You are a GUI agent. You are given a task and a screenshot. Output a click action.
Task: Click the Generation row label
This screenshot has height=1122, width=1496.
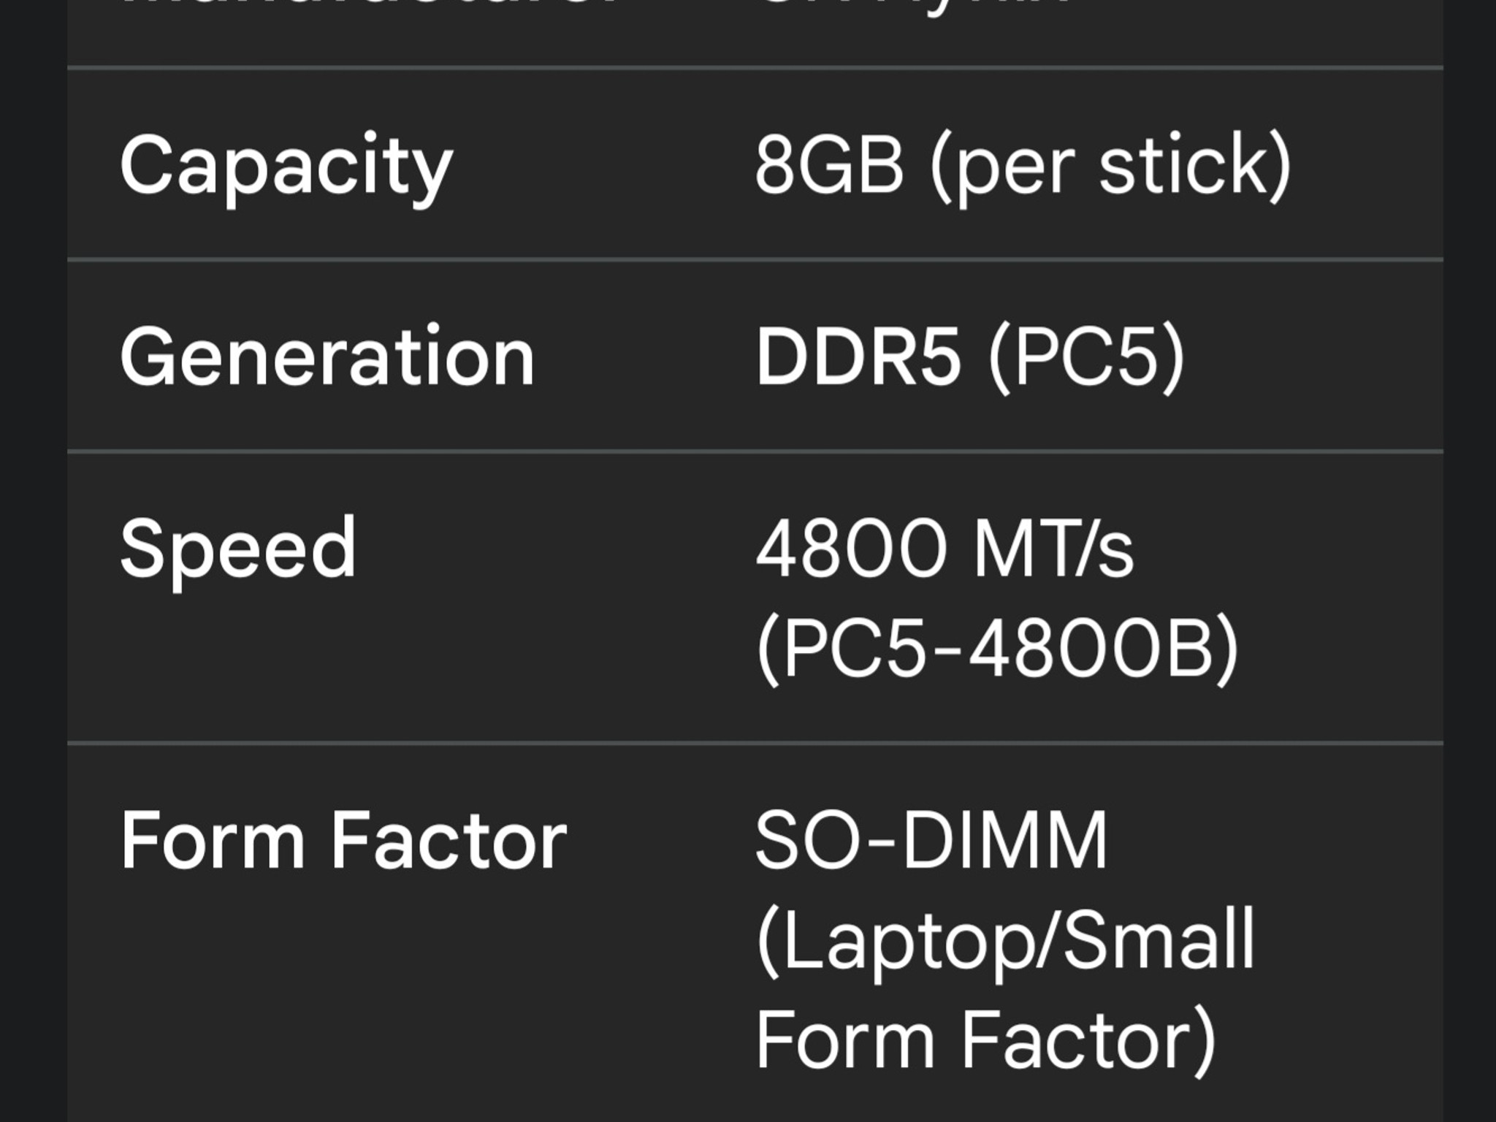[x=327, y=356]
